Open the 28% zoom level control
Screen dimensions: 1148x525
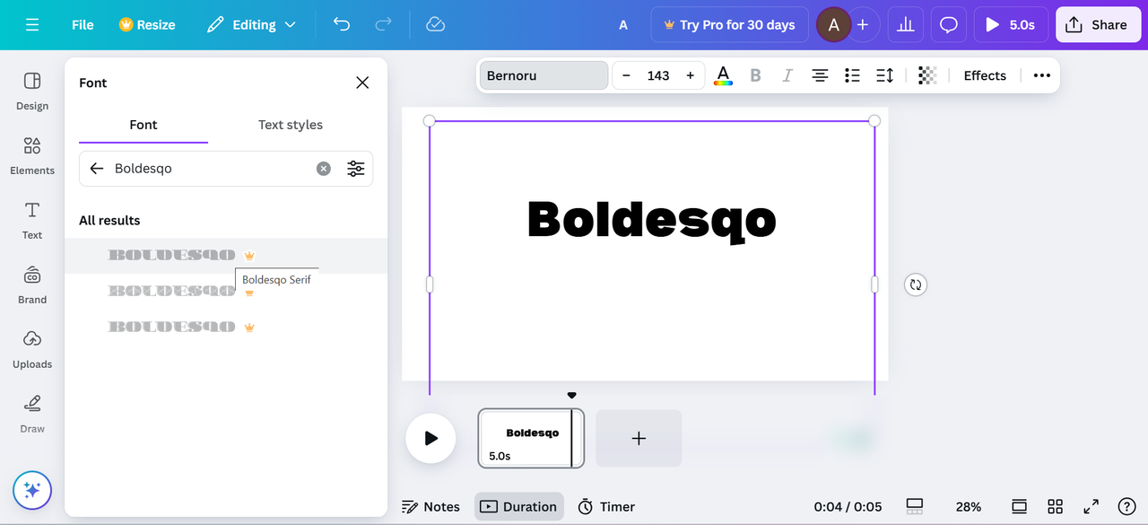click(x=969, y=507)
